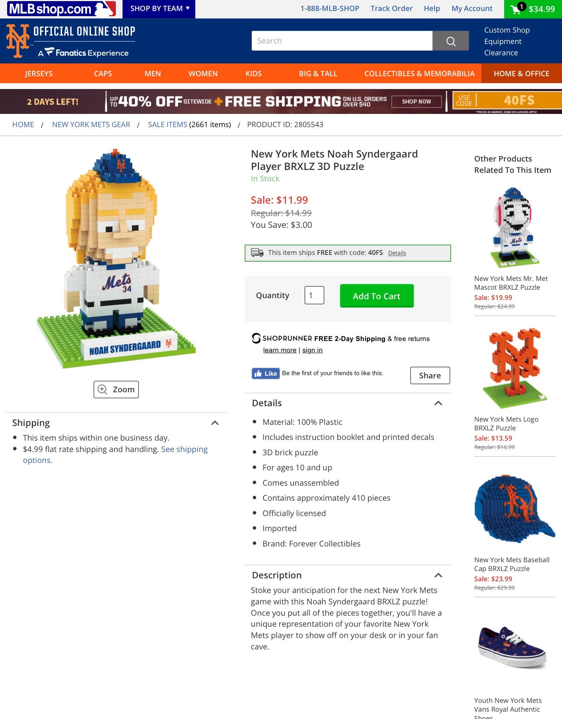Open the Jerseys menu tab
This screenshot has height=719, width=562.
coord(39,74)
